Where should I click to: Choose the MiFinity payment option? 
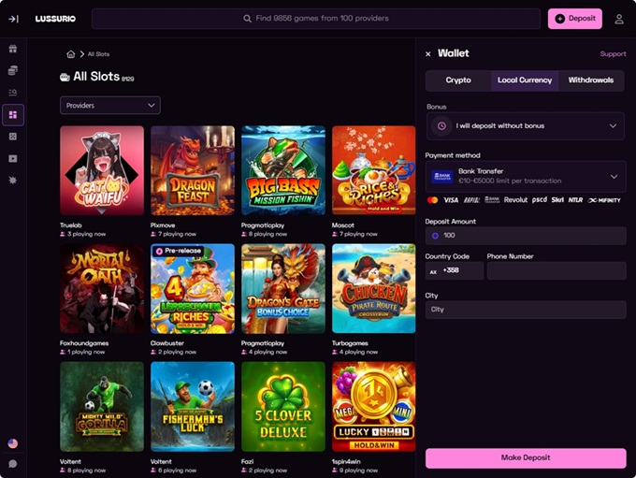tap(604, 200)
